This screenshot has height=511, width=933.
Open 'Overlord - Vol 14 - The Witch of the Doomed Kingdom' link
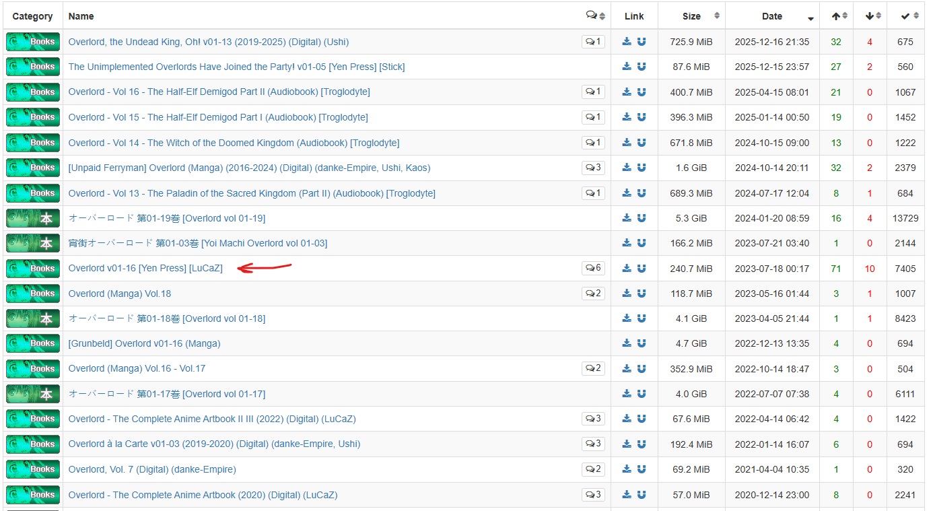234,143
